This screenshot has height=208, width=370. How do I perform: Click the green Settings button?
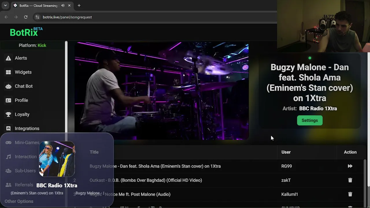point(310,120)
